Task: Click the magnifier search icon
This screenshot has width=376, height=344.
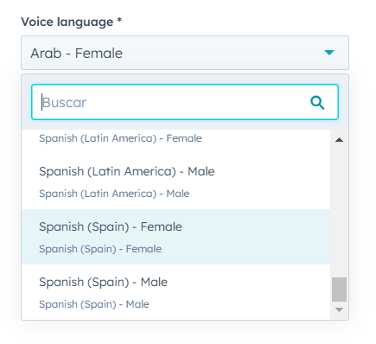Action: click(x=317, y=103)
